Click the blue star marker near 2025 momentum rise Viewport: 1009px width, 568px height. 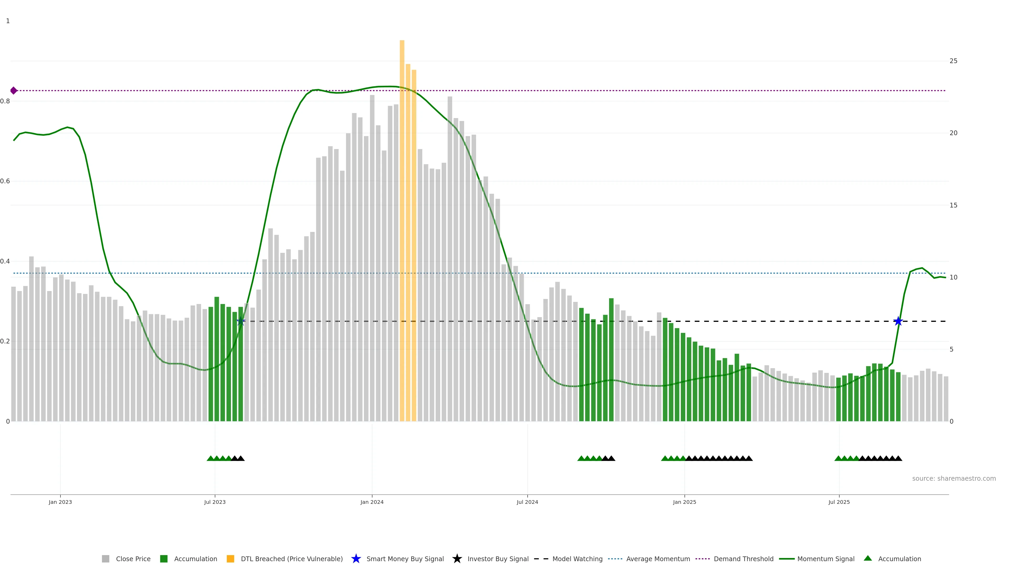pos(898,321)
